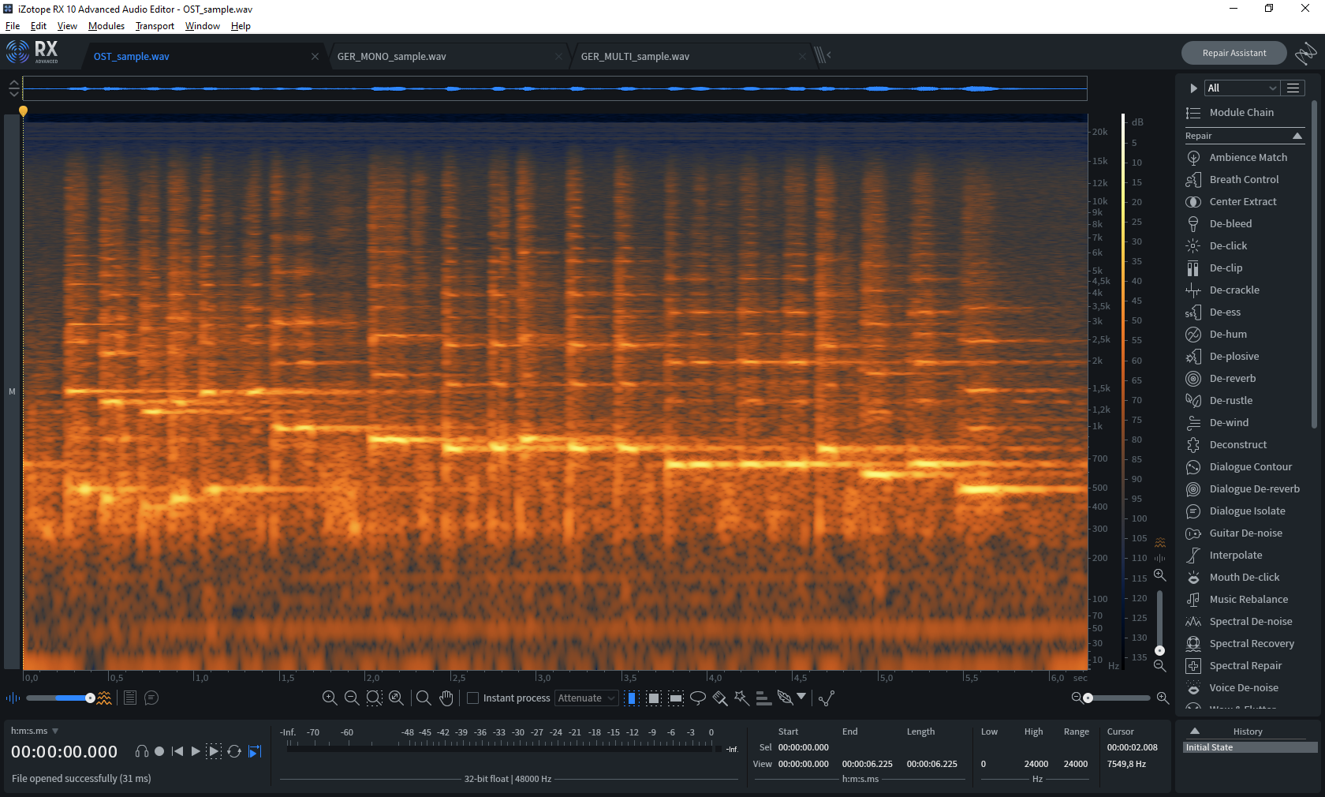Adjust the waveform/spectrogram opacity slider
1325x797 pixels.
[60, 698]
